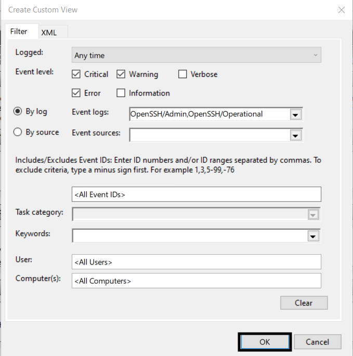Click the Cancel button
Viewport: 353px width, 356px height.
(x=317, y=342)
